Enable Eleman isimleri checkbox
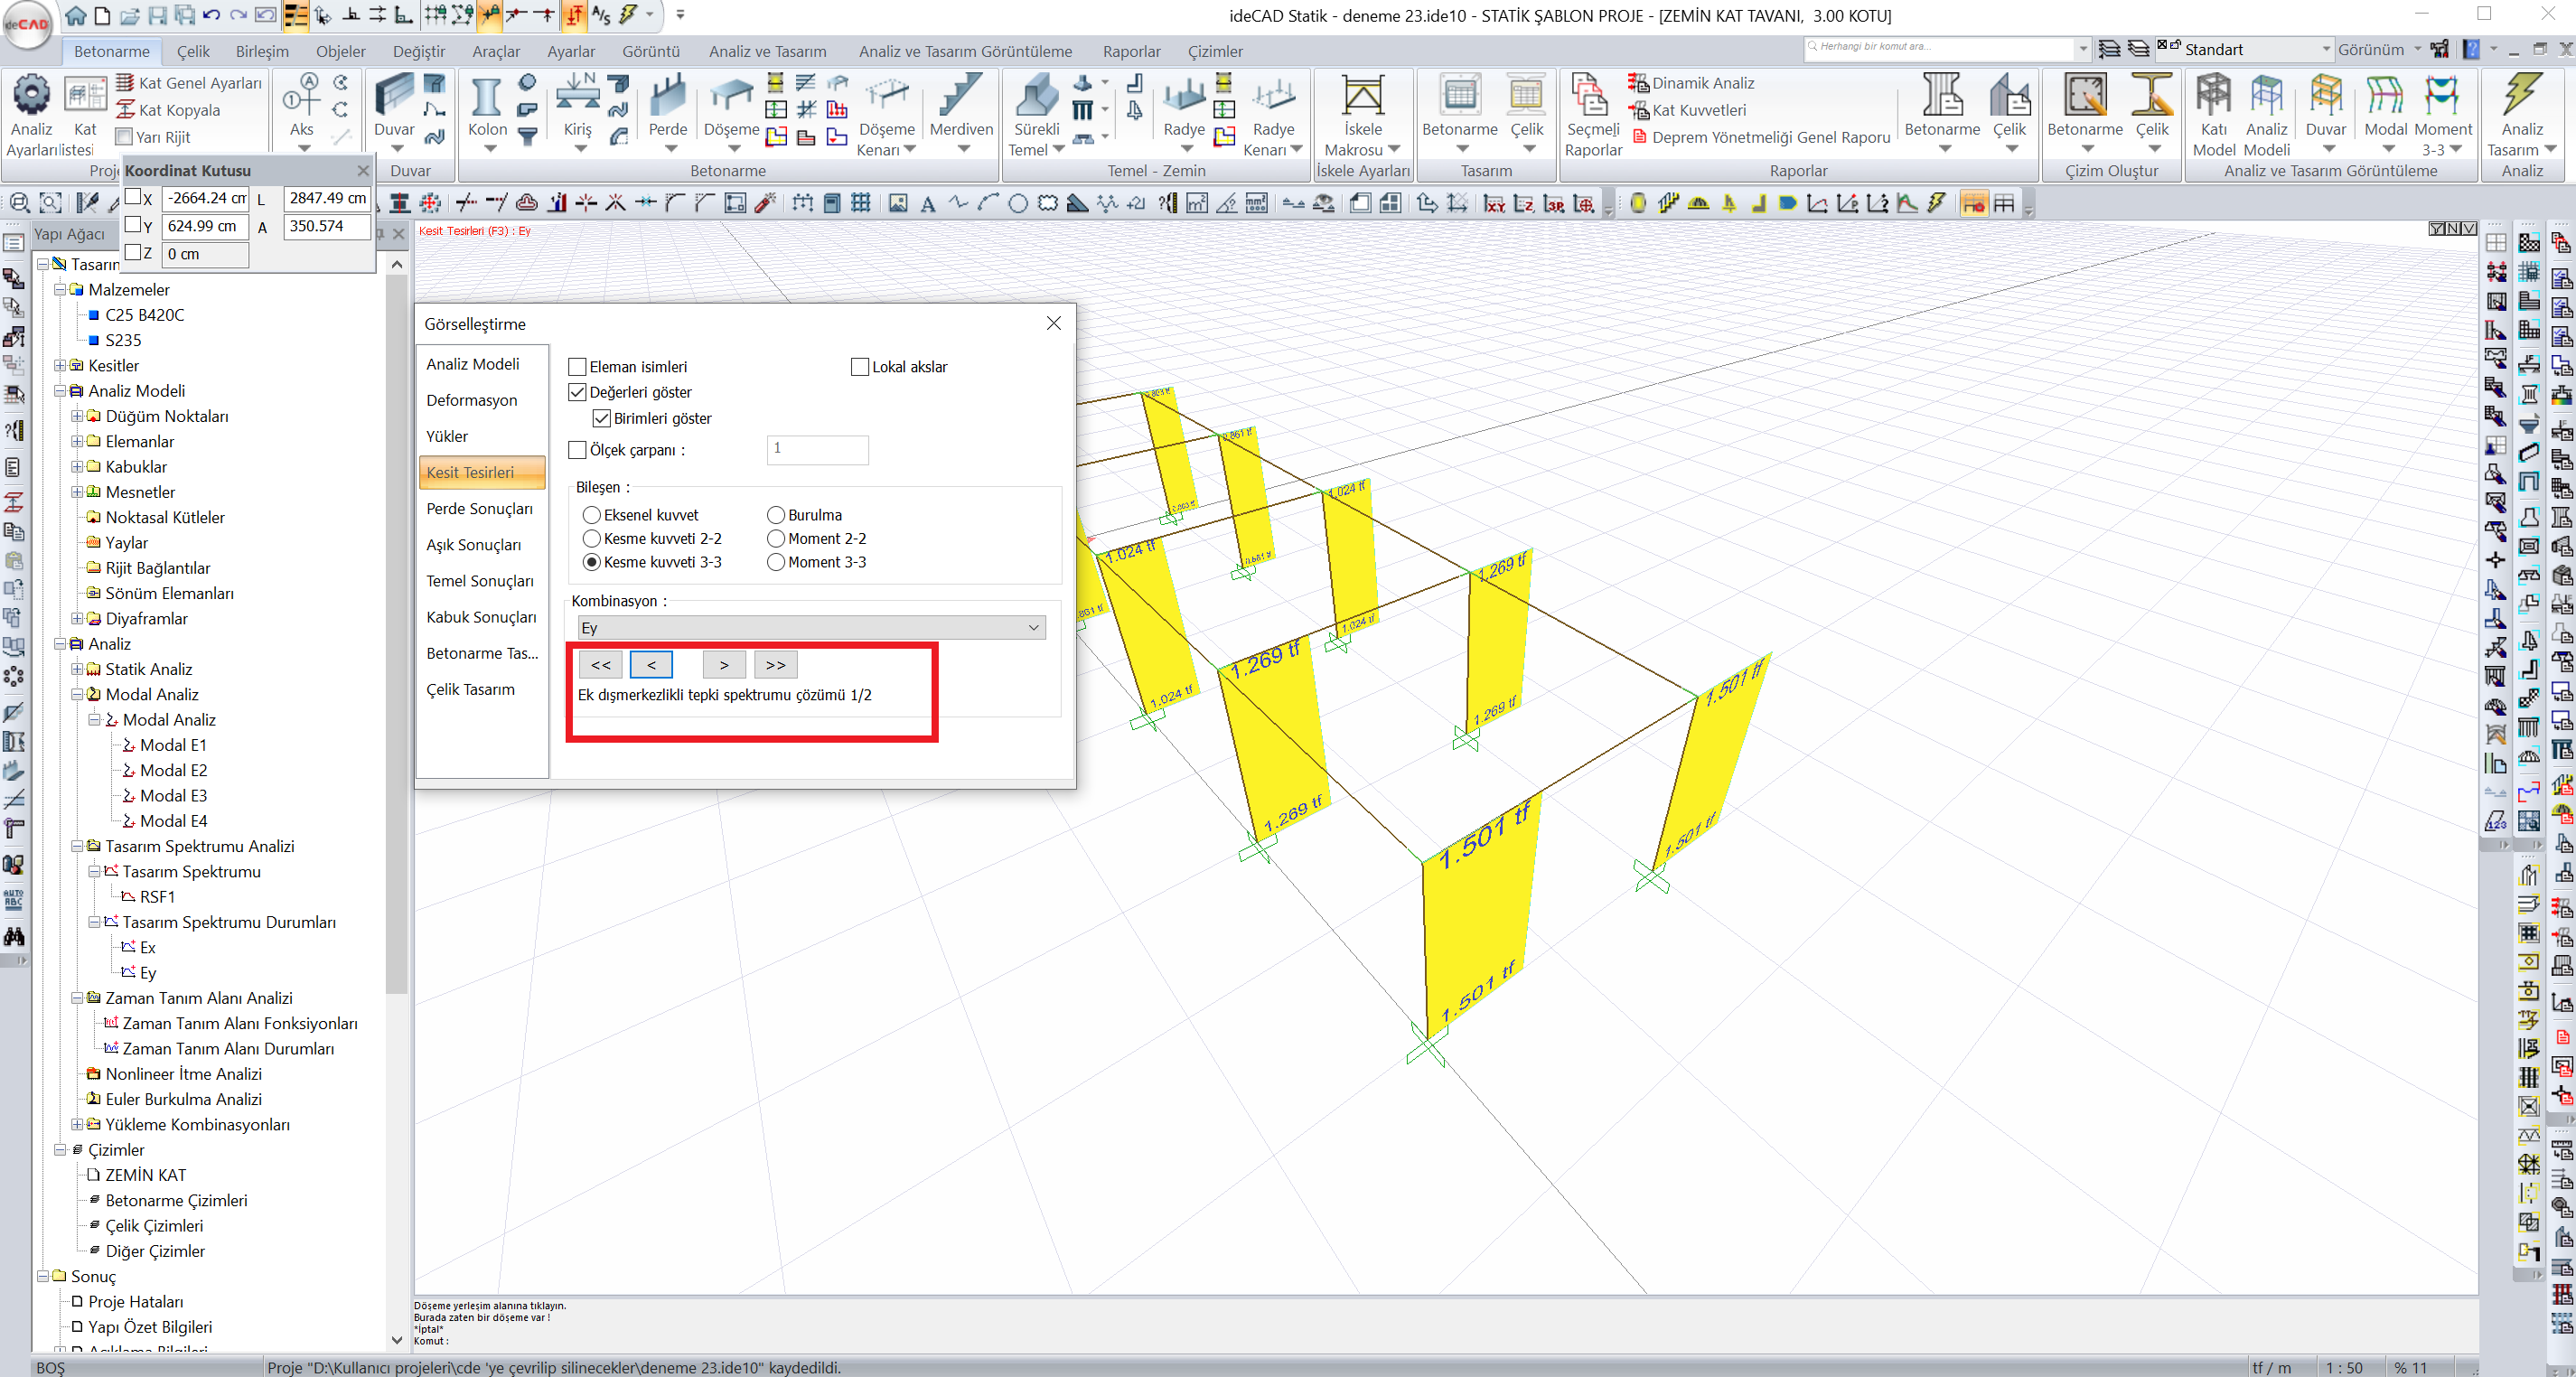Viewport: 2576px width, 1377px height. 577,367
